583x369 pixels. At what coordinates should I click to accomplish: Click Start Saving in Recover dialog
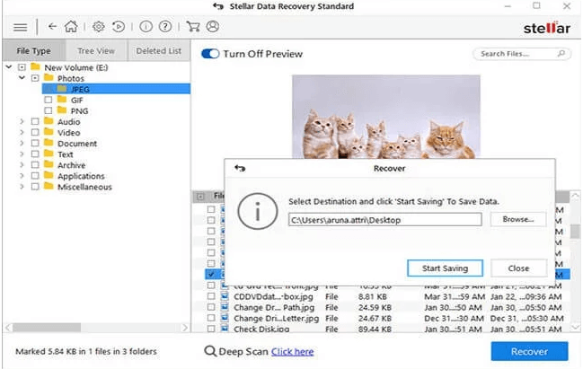[445, 268]
